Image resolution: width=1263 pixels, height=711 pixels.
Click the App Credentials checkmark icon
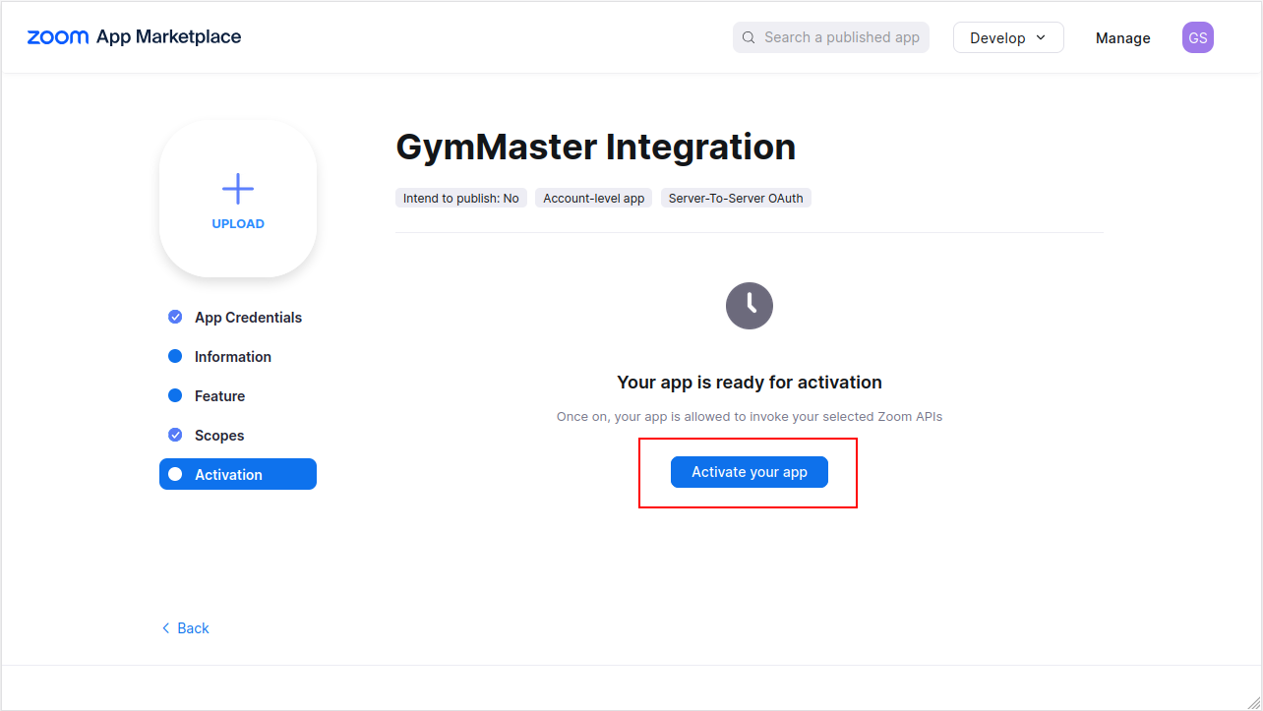point(175,317)
